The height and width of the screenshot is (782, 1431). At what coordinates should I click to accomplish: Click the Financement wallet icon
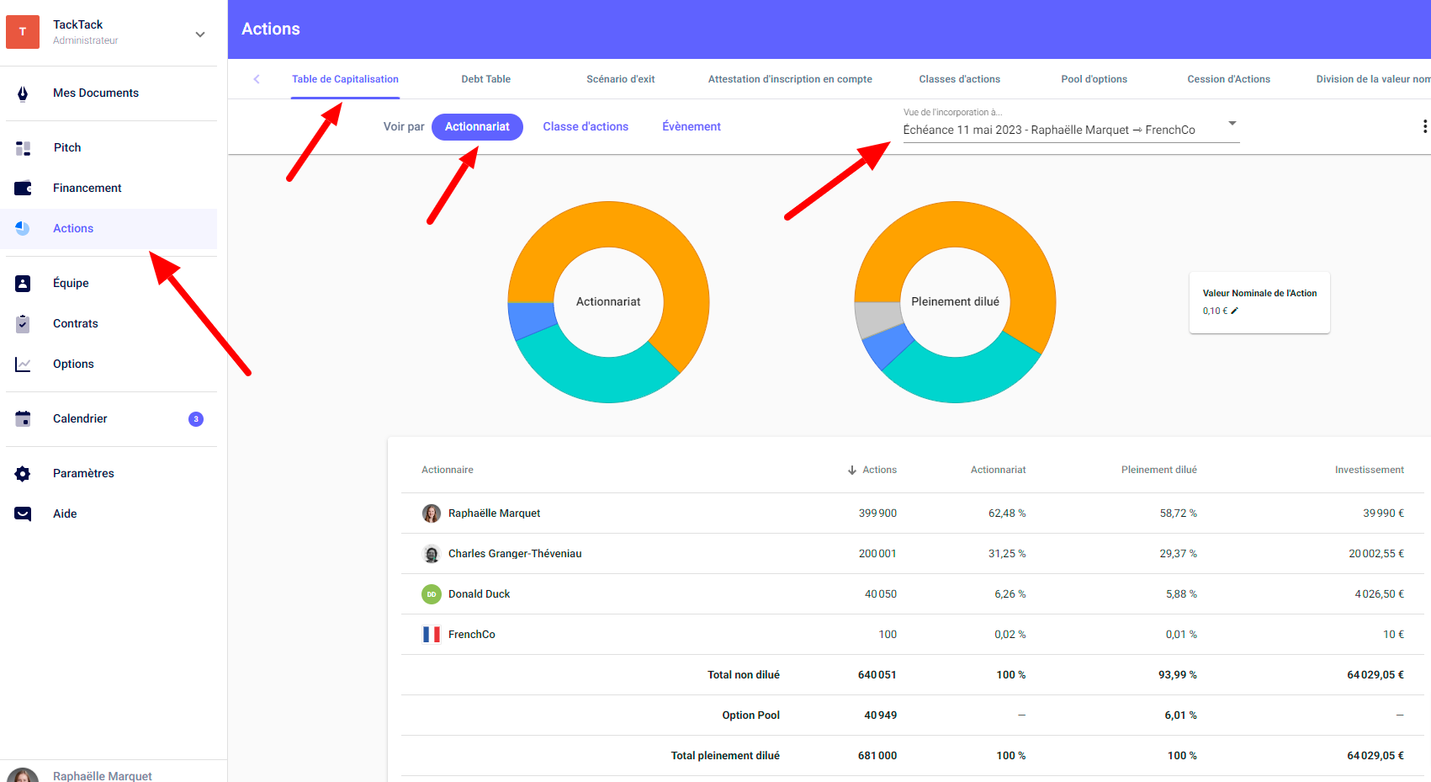(23, 189)
